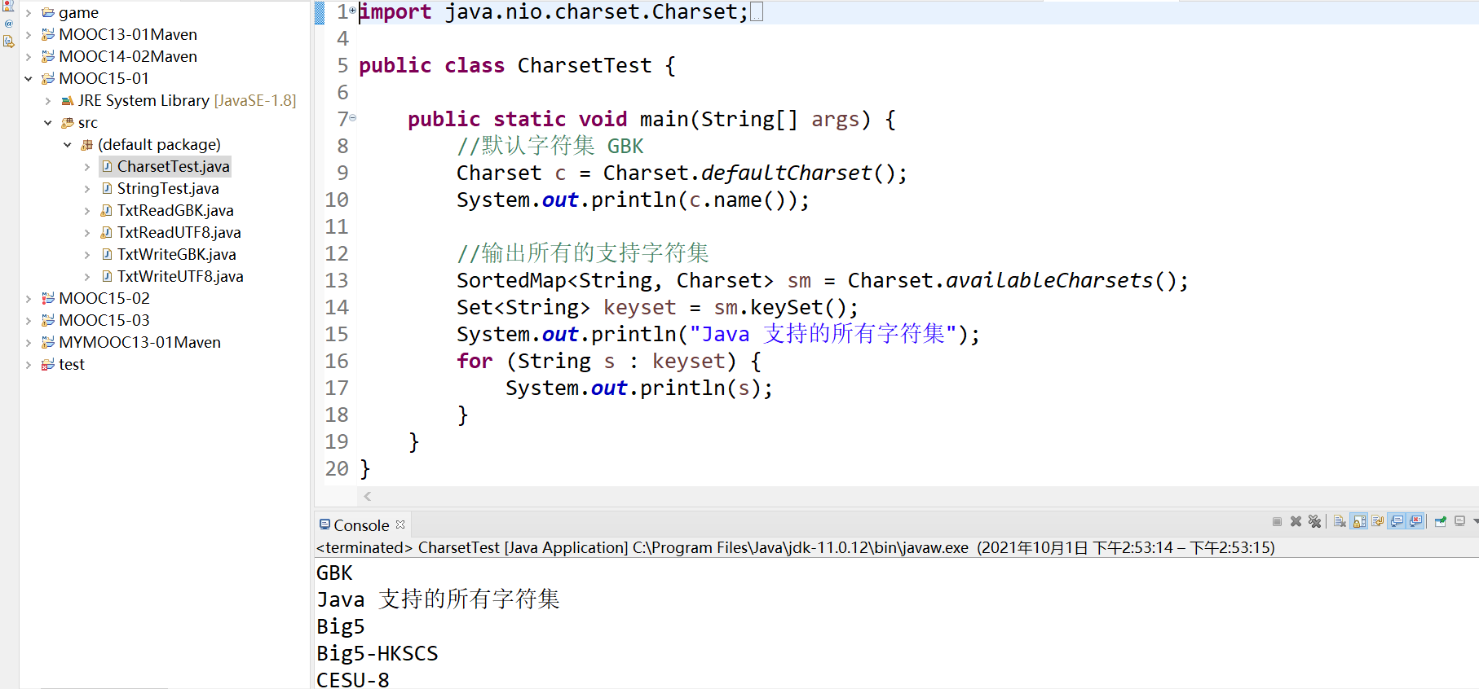Expand the MOOC15-02 project

click(x=29, y=299)
